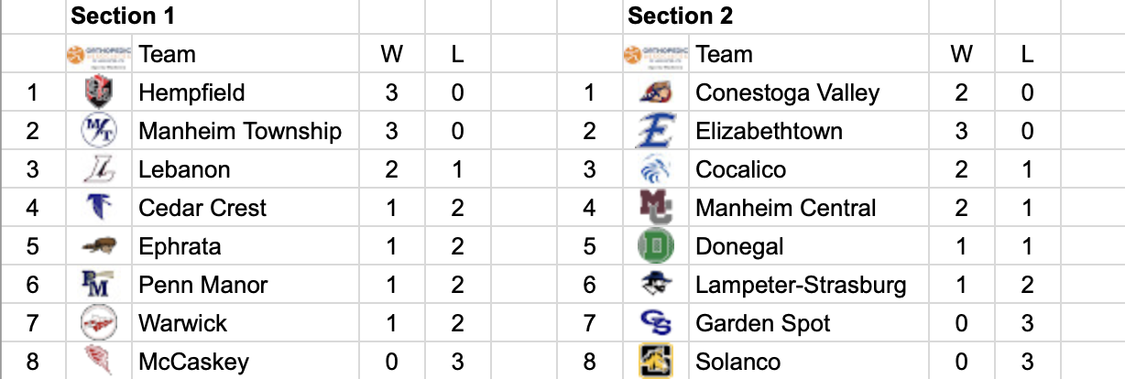Image resolution: width=1125 pixels, height=379 pixels.
Task: Select the Lampeter-Strasburg name cell
Action: click(801, 285)
